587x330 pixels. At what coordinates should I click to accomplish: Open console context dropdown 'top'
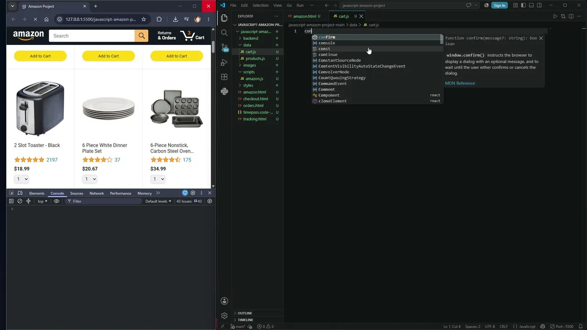coord(42,201)
